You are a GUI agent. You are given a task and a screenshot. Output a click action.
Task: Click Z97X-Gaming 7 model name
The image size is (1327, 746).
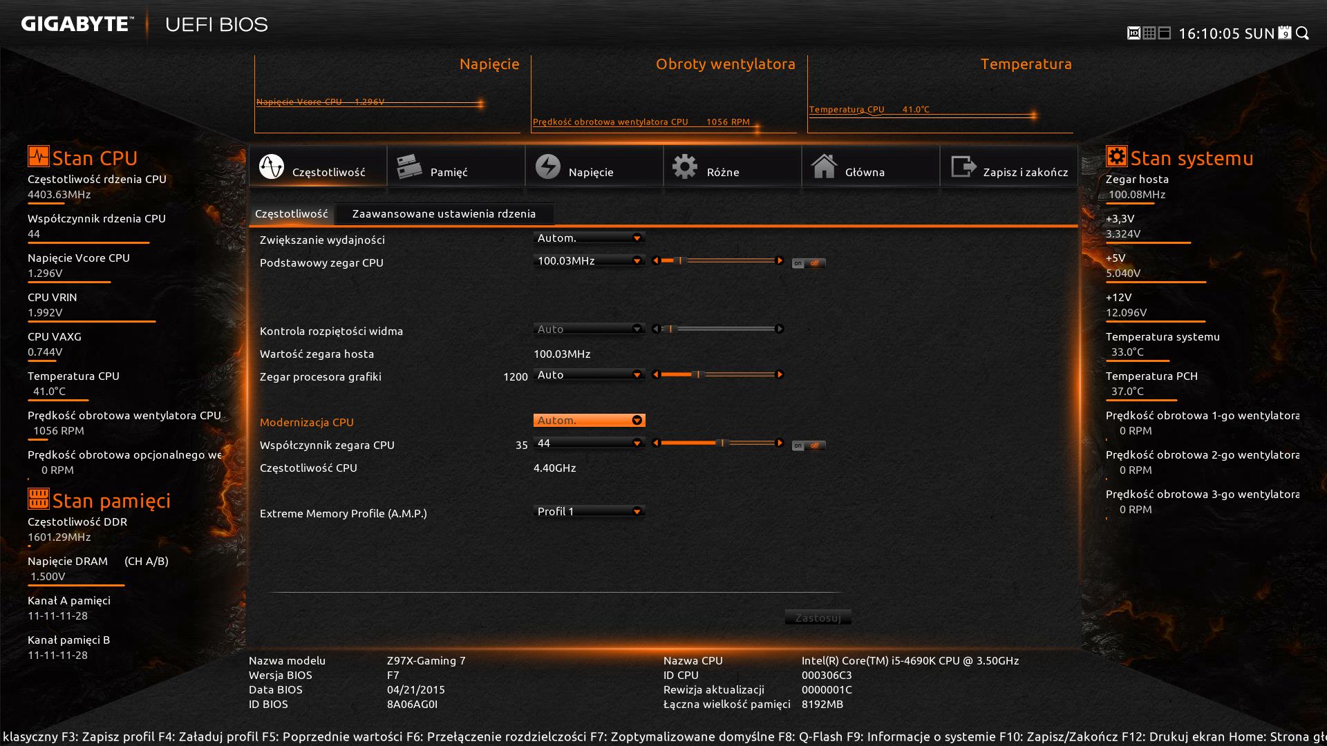tap(426, 661)
